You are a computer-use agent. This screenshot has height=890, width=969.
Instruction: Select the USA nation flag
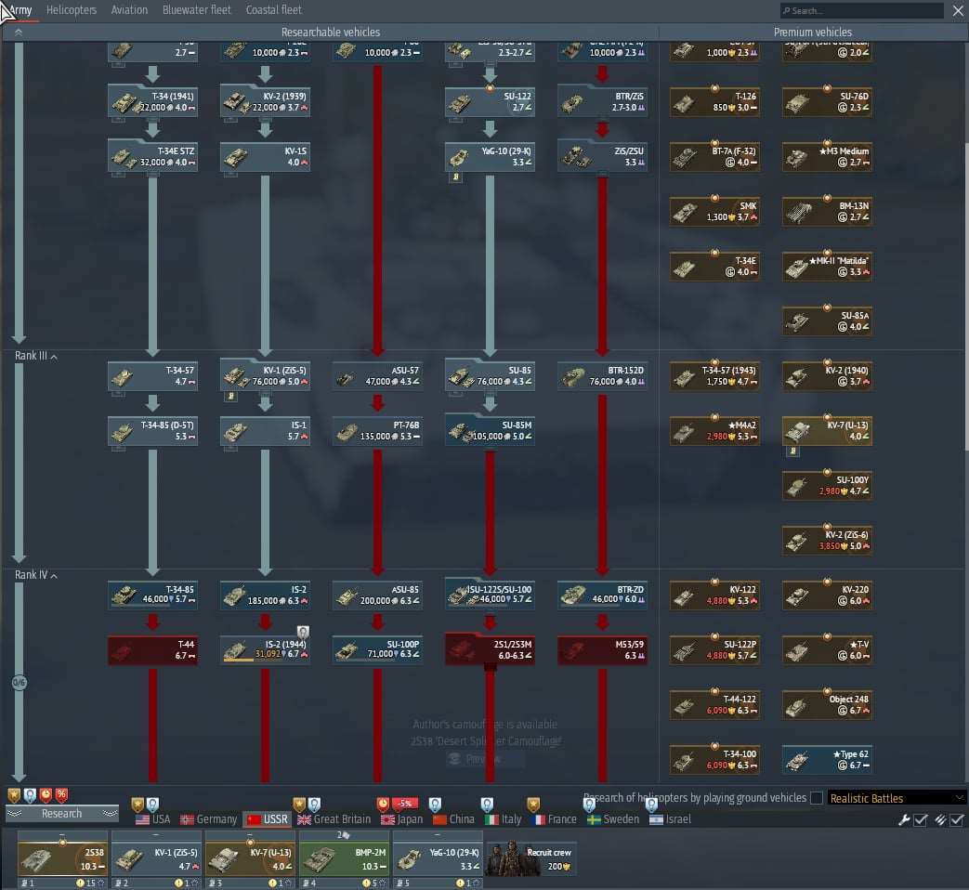(152, 818)
